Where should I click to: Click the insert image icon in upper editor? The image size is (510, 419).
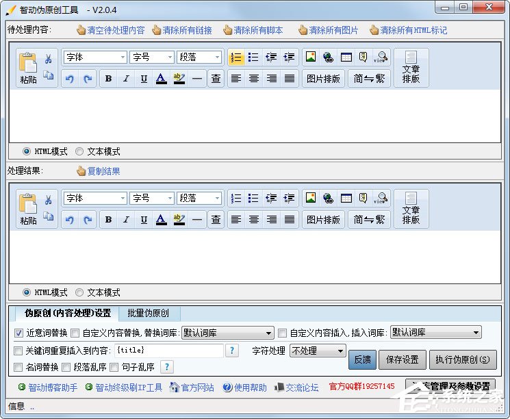click(310, 58)
